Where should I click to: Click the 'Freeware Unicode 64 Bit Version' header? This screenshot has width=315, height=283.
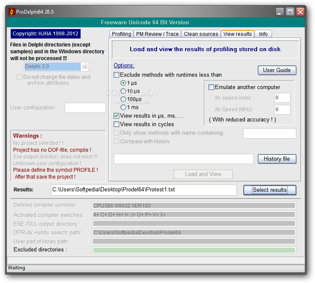[145, 22]
